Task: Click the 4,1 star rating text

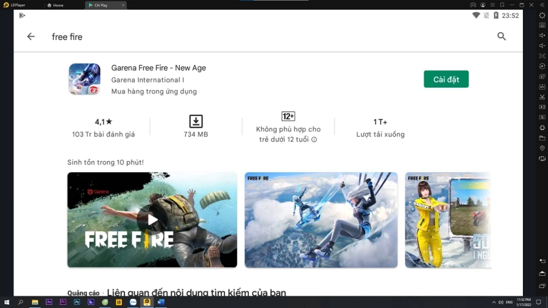Action: (x=103, y=122)
